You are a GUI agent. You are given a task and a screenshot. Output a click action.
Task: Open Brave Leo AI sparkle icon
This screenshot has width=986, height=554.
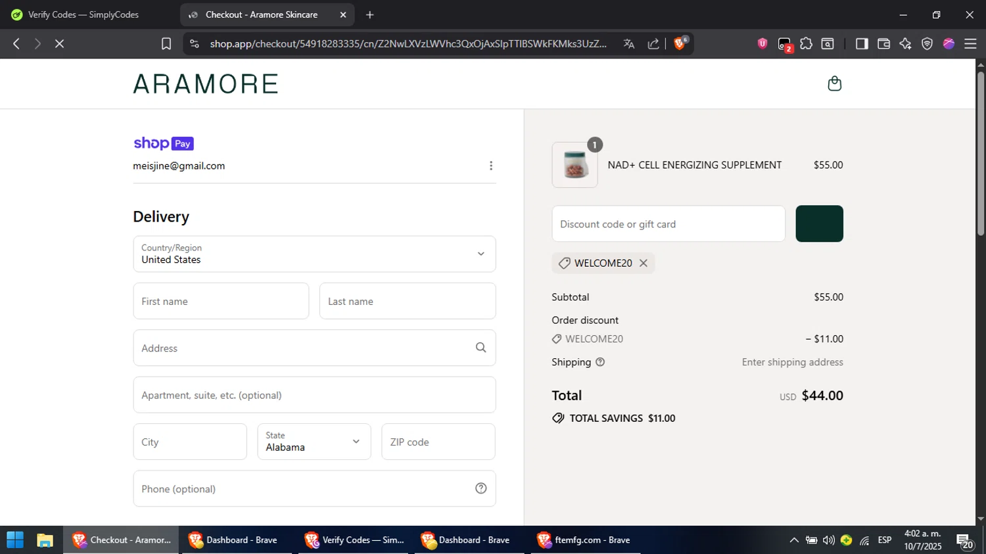[905, 43]
